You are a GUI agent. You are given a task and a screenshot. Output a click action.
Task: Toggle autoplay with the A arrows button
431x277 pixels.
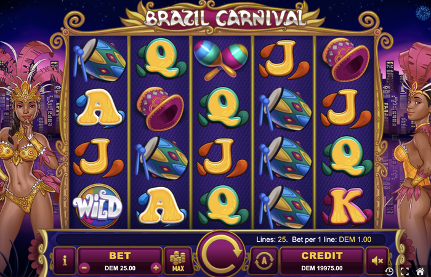coord(264,260)
